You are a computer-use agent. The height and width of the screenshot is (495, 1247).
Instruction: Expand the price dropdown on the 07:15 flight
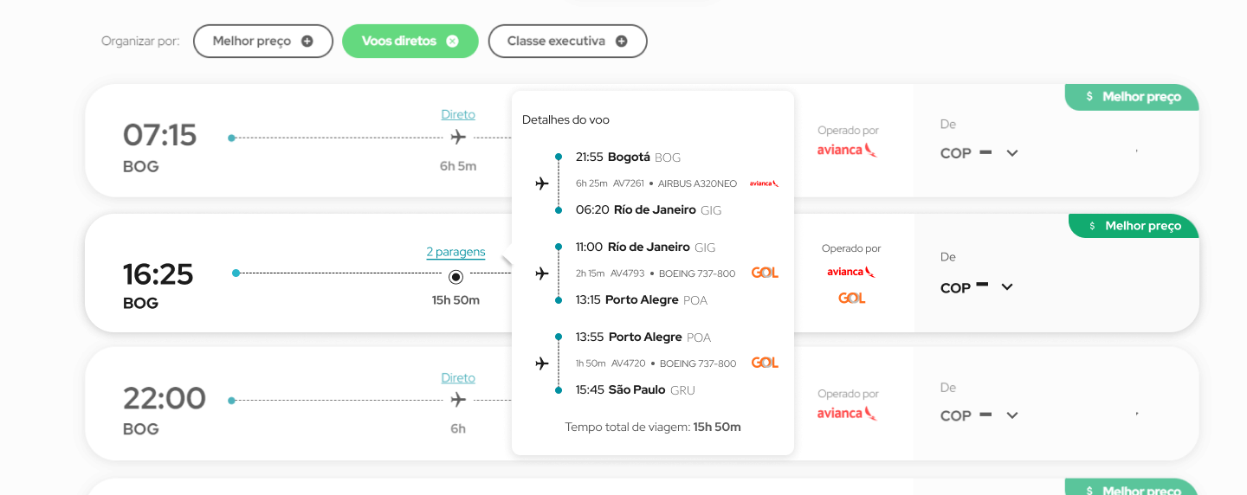(1011, 153)
